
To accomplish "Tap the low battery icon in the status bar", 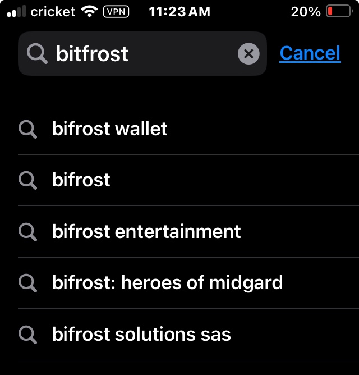I will [339, 11].
